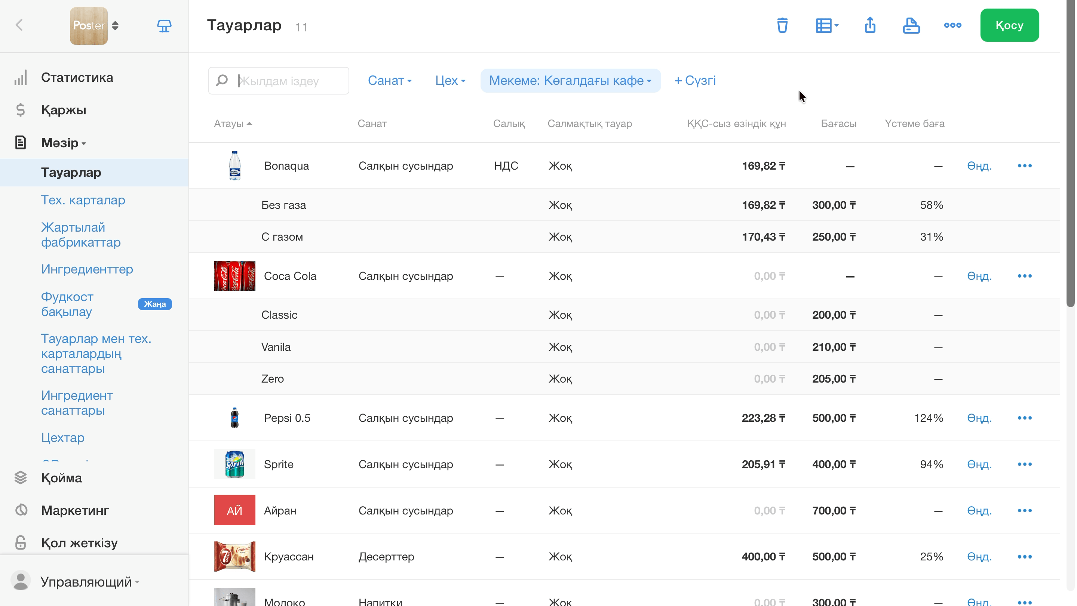The image size is (1077, 606).
Task: Collapse the Мәзір menu section
Action: point(64,143)
